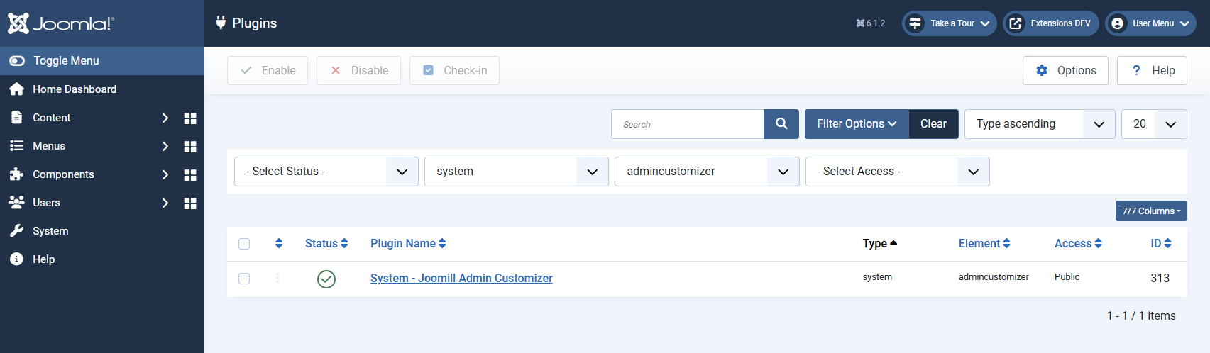The height and width of the screenshot is (353, 1210).
Task: Open Components dashboard grid icon
Action: [x=190, y=175]
